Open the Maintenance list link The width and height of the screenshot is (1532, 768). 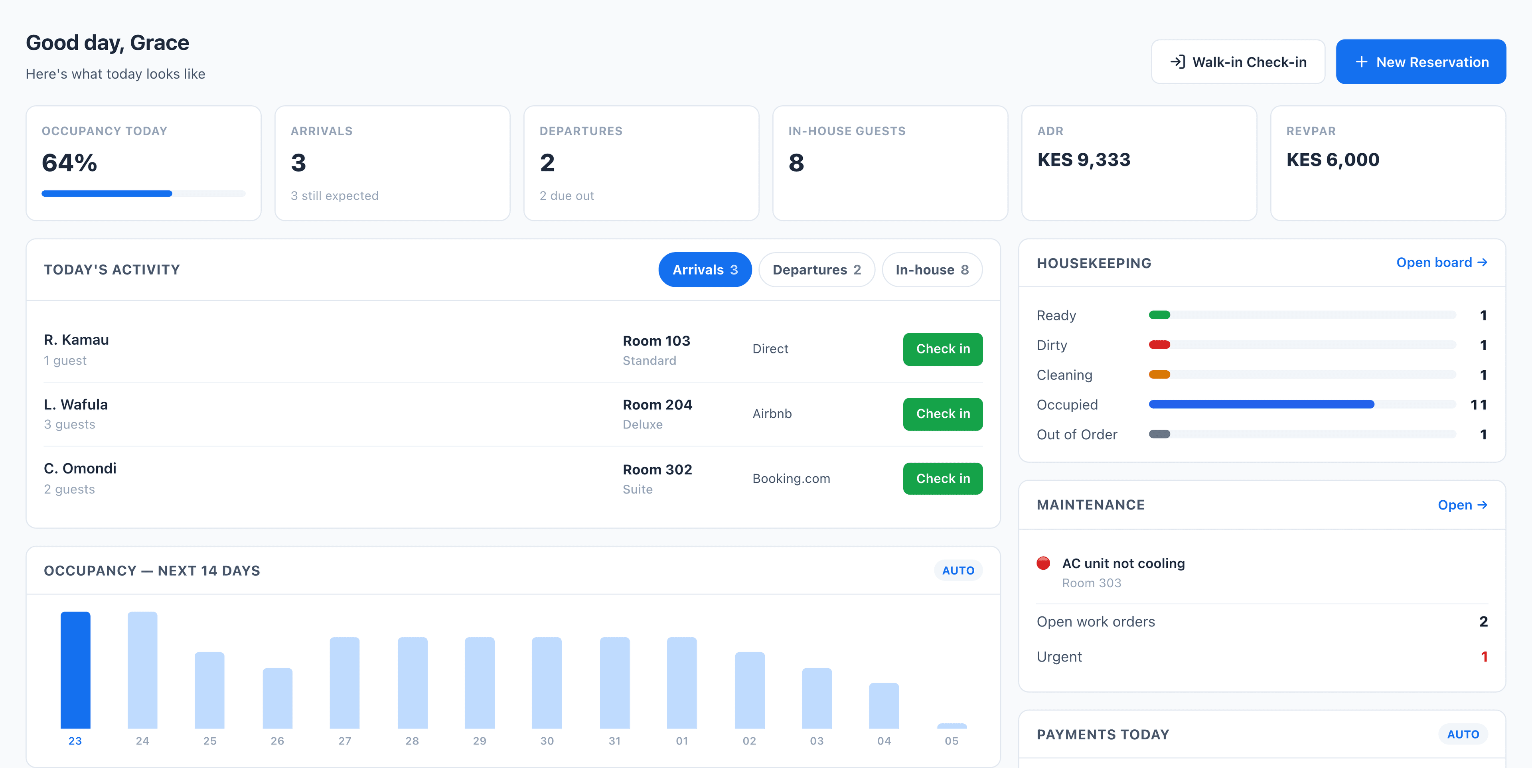click(x=1463, y=504)
